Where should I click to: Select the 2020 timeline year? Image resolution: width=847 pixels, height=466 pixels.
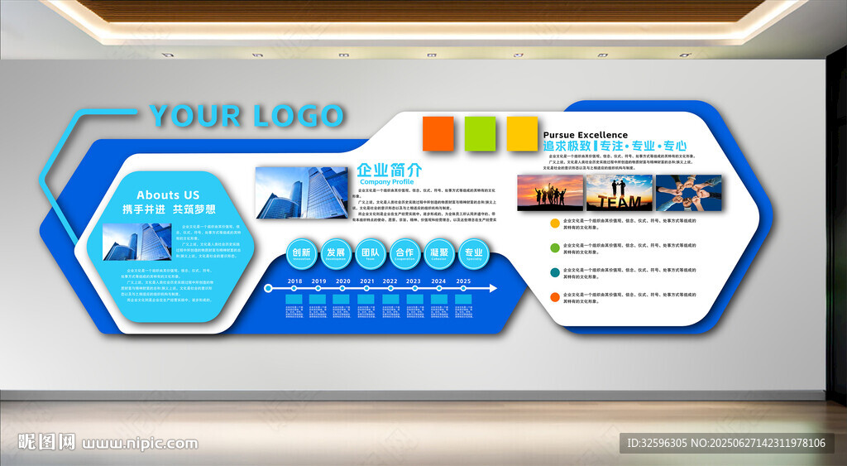click(343, 281)
